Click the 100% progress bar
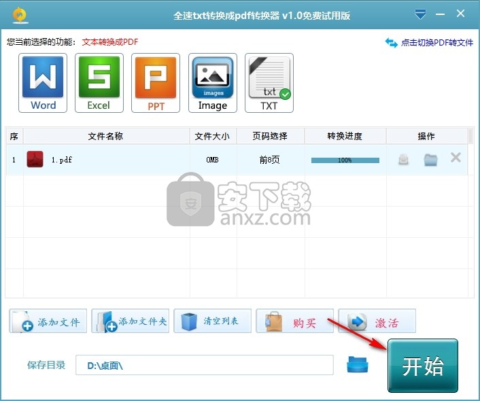The image size is (480, 401). click(345, 160)
